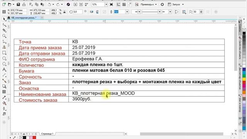The width and height of the screenshot is (247, 139).
Task: Expand the Open folder dropdown arrow
Action: click(x=14, y=4)
